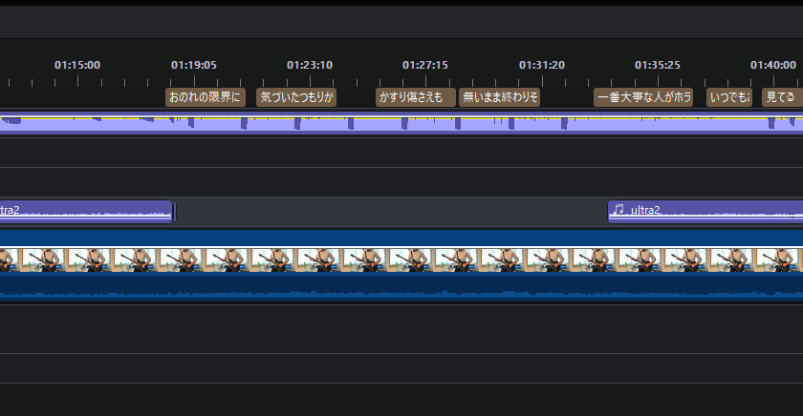Image resolution: width=803 pixels, height=416 pixels.
Task: Select the subtitle clip starting with "いつでも"
Action: 728,97
